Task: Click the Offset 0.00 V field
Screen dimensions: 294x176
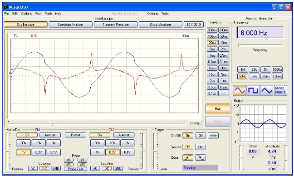Action: click(253, 151)
